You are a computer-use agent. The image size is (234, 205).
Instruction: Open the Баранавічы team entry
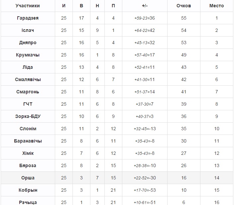tap(28, 141)
